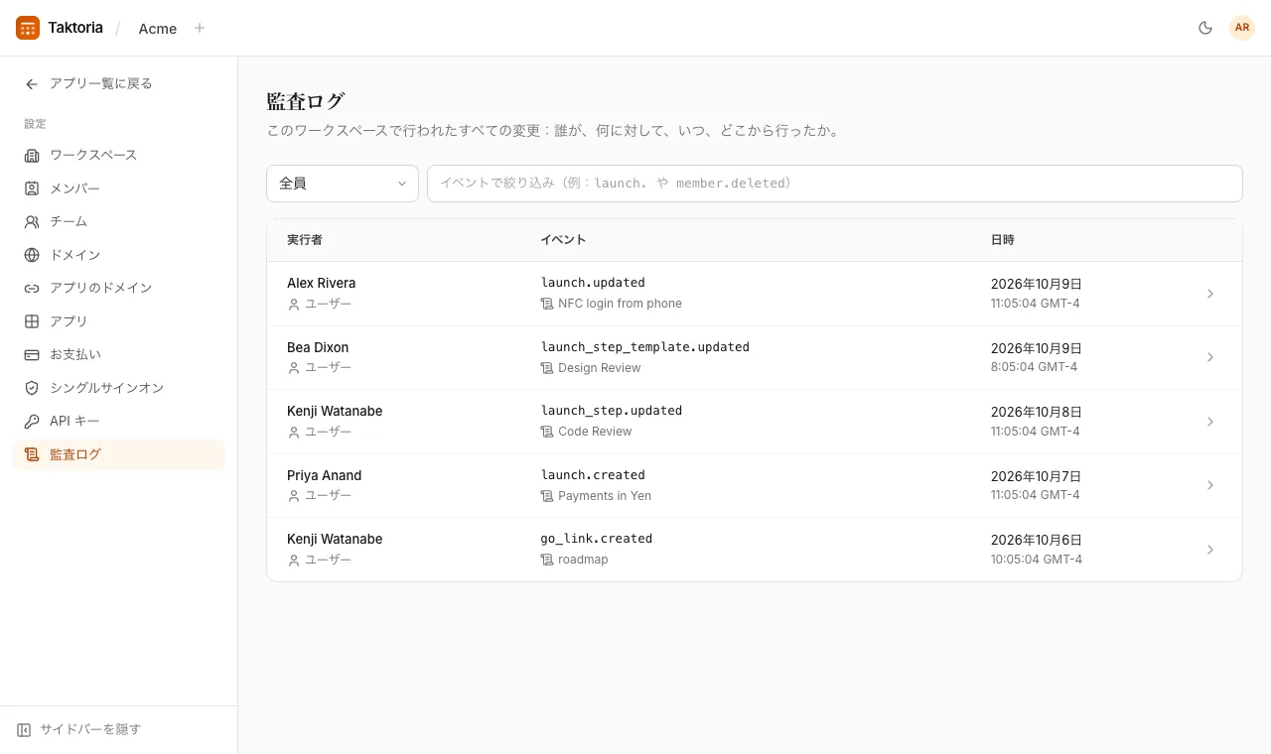Screen dimensions: 1271x754
Task: Click the シングルサインオン shield icon
Action: tap(32, 388)
